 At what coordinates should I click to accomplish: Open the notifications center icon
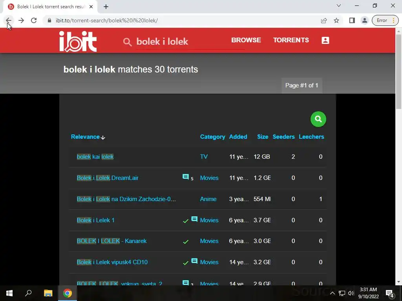coord(390,293)
